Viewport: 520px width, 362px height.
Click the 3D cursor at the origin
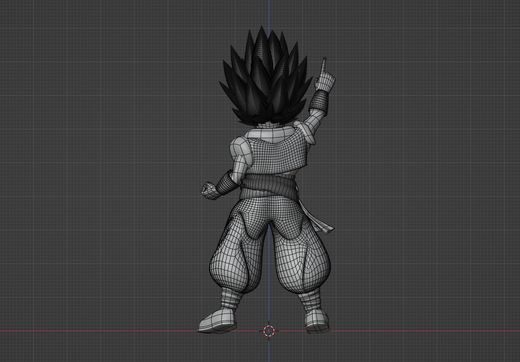[x=269, y=331]
